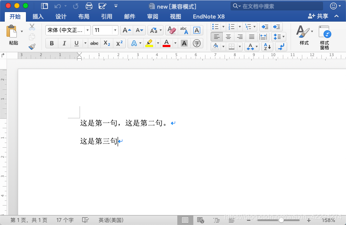Justify the paragraph text
This screenshot has height=225, width=346.
[x=252, y=37]
